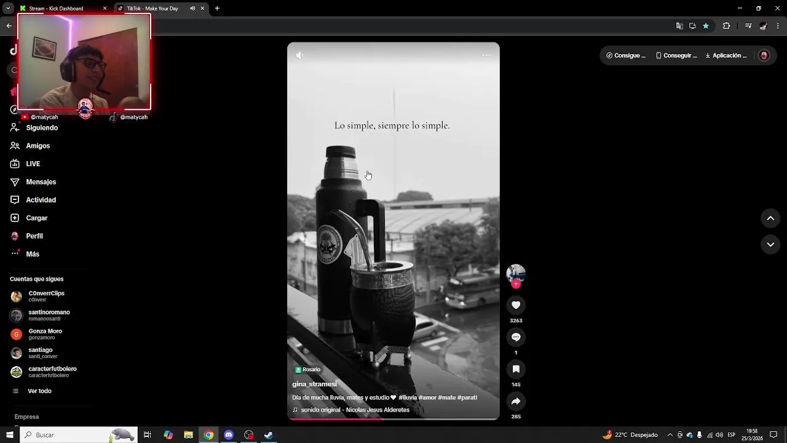Open gina_stramesi username link
787x443 pixels.
(314, 385)
